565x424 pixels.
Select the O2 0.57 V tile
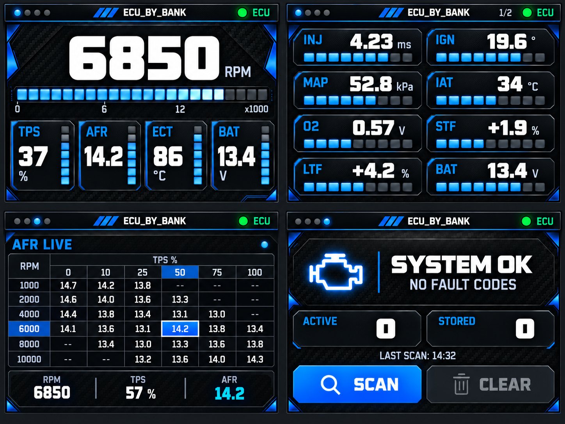tap(357, 133)
